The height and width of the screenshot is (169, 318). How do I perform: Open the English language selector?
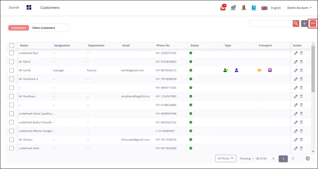pos(276,8)
